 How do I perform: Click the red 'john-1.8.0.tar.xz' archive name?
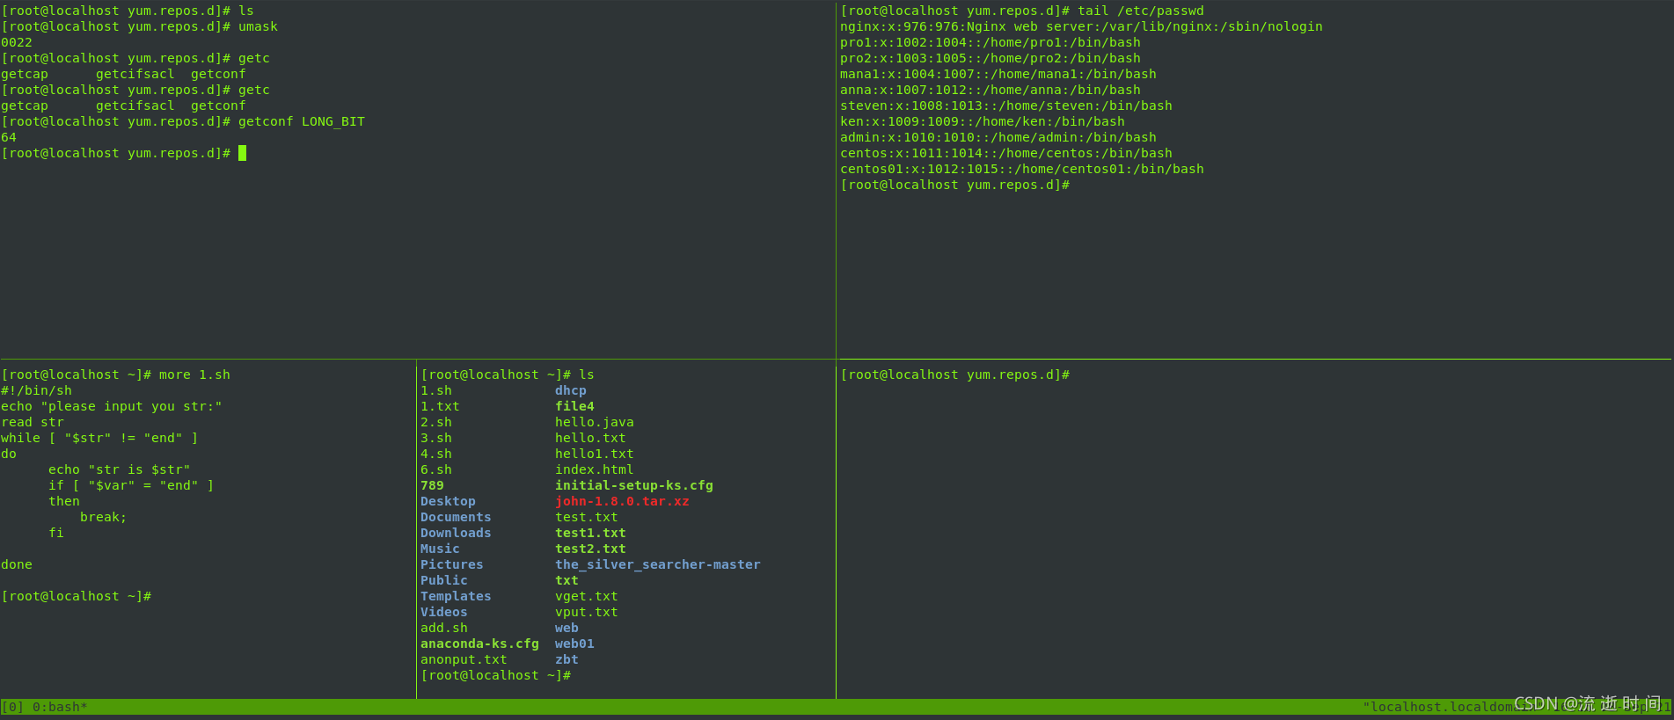point(622,501)
